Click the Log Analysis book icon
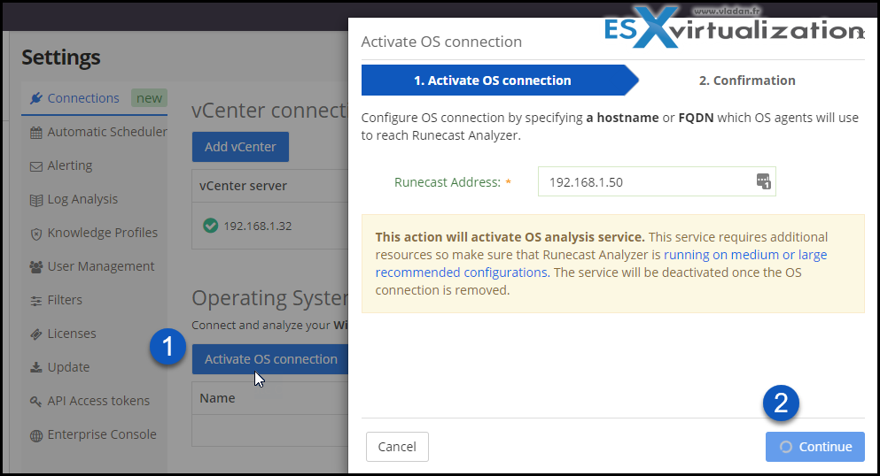This screenshot has width=880, height=476. (x=36, y=200)
